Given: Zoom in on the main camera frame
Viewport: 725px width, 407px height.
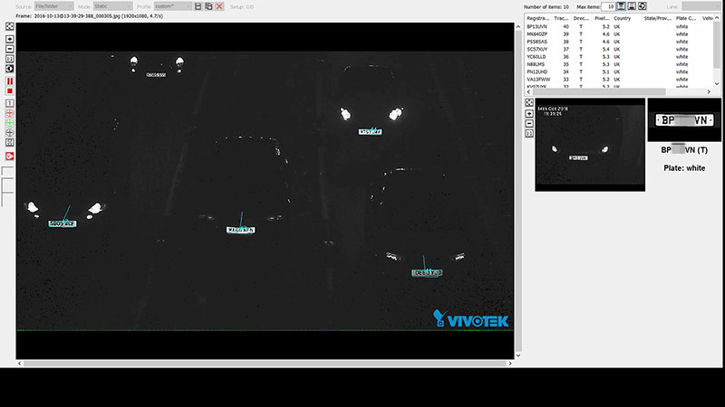Looking at the screenshot, I should (9, 39).
